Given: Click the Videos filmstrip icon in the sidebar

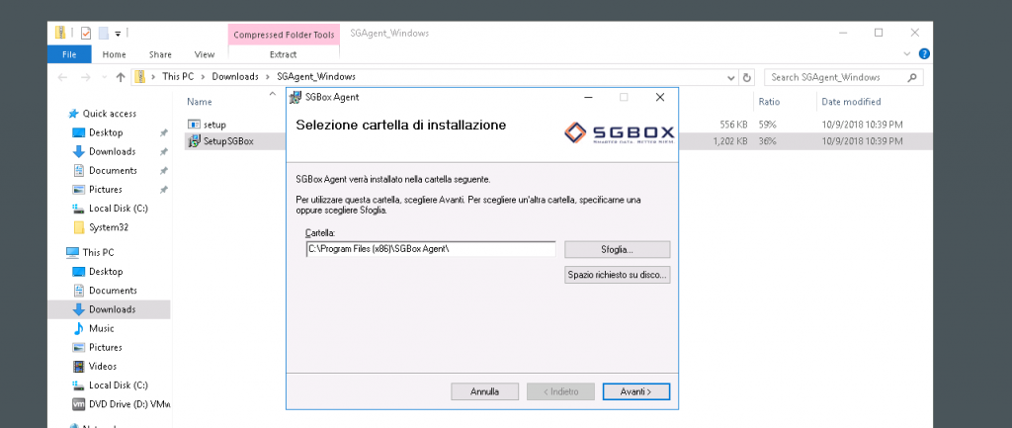Looking at the screenshot, I should pyautogui.click(x=79, y=366).
